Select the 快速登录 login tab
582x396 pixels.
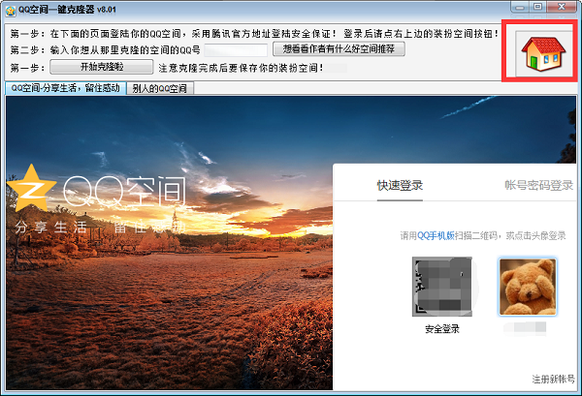coord(400,185)
